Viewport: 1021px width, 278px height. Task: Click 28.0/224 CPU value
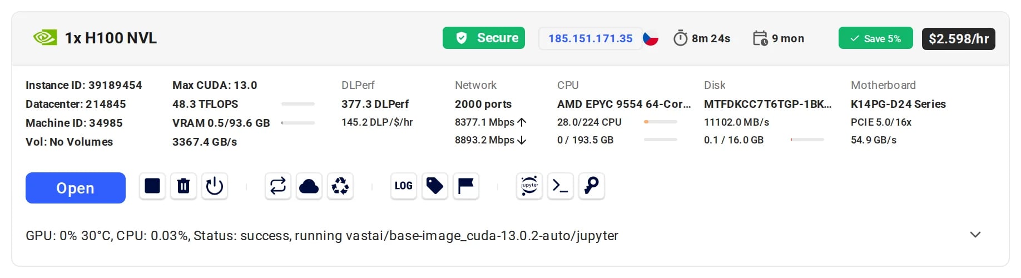pyautogui.click(x=589, y=122)
